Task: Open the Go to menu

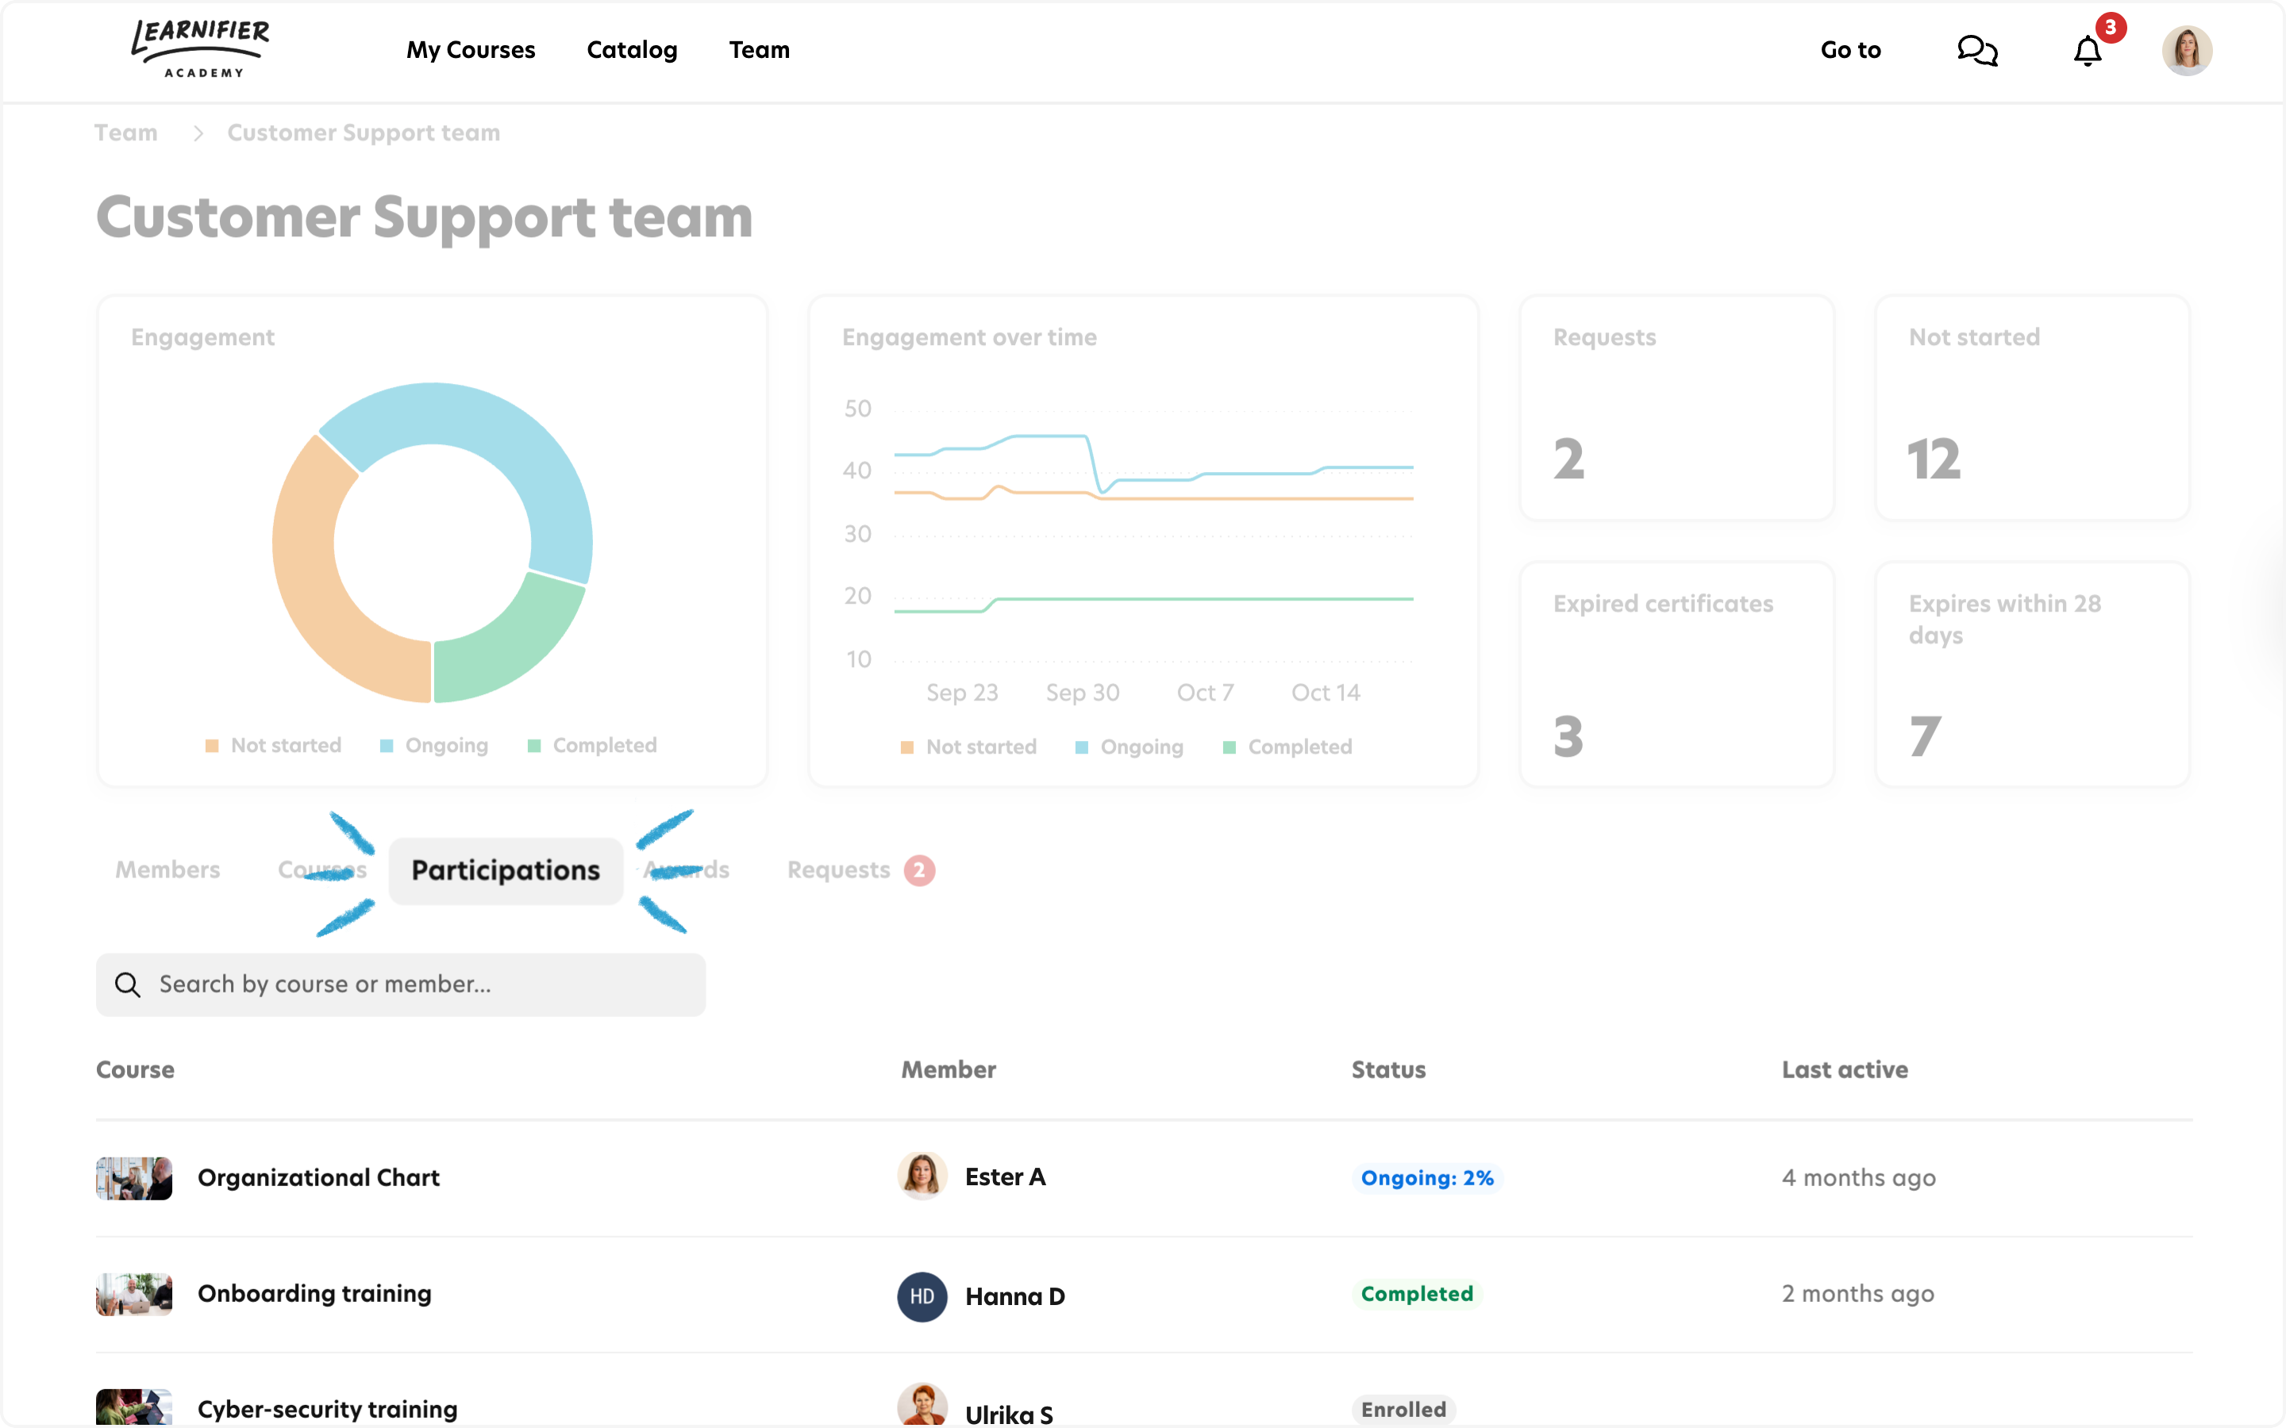Action: pos(1849,50)
